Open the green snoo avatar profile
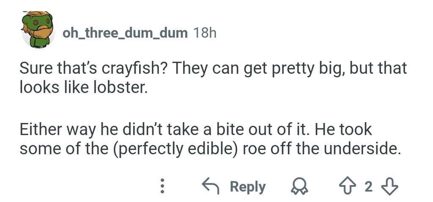 coord(38,30)
